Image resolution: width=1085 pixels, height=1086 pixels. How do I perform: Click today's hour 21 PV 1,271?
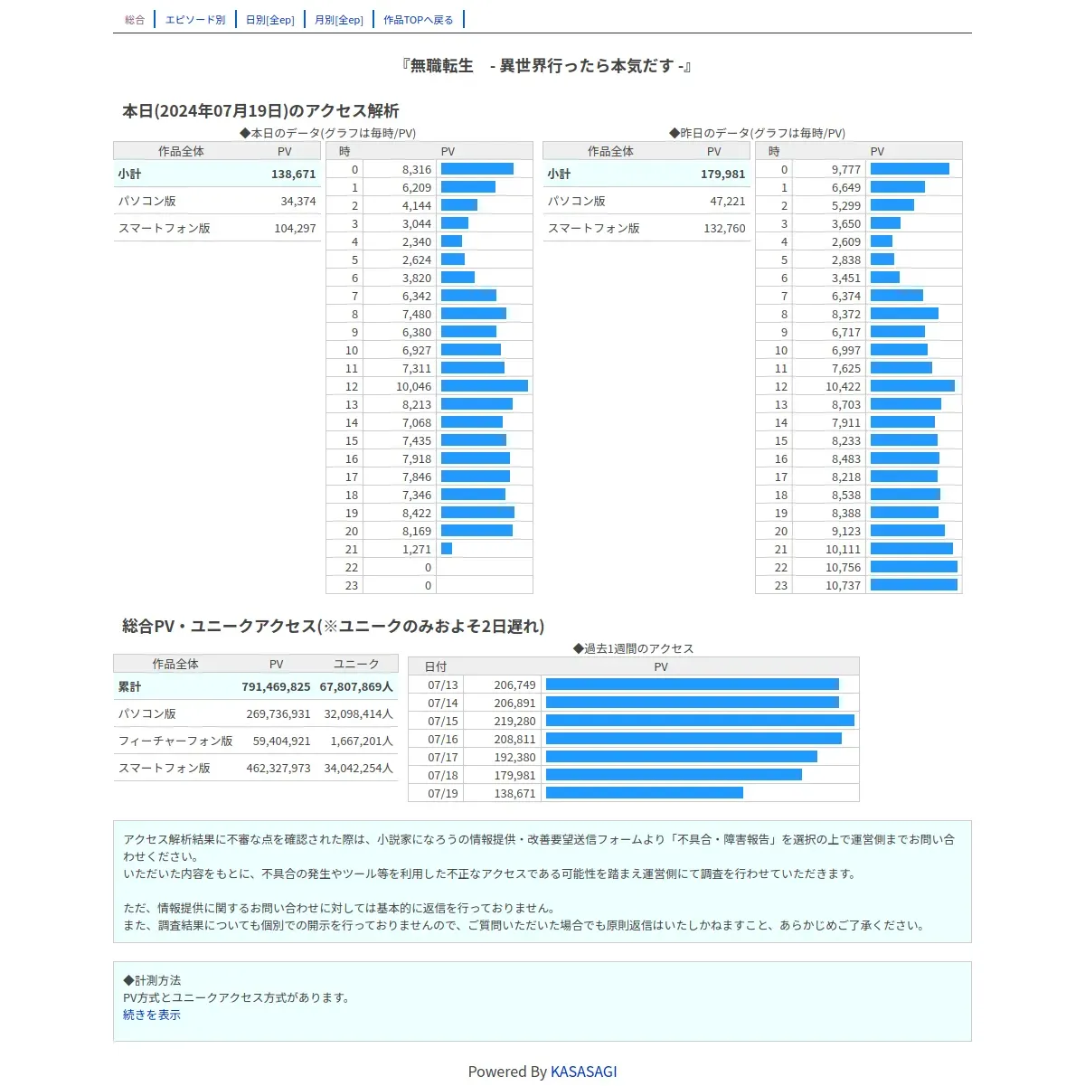(417, 549)
